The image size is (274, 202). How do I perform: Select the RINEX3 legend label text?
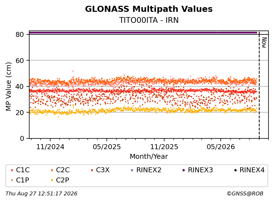200,170
